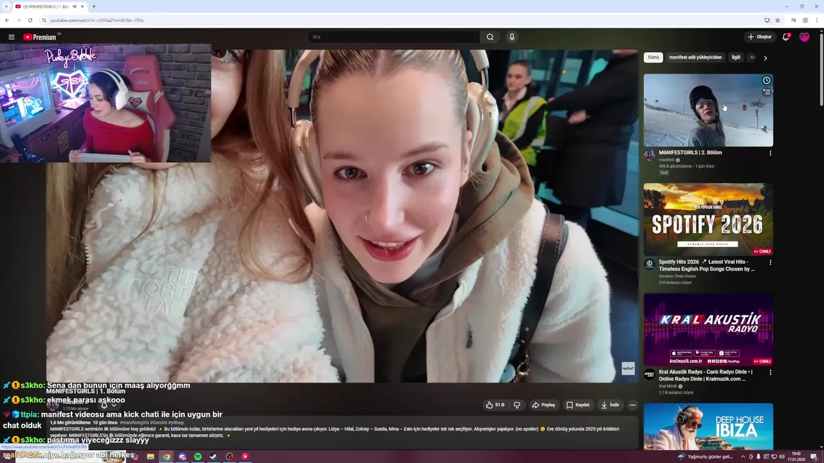Click the Oluştur create button
The width and height of the screenshot is (824, 463).
click(760, 37)
